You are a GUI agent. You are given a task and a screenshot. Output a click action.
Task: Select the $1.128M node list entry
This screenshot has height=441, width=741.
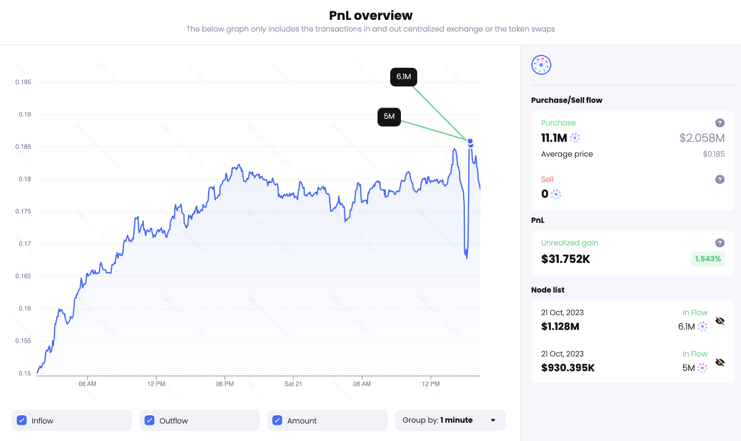pos(633,321)
